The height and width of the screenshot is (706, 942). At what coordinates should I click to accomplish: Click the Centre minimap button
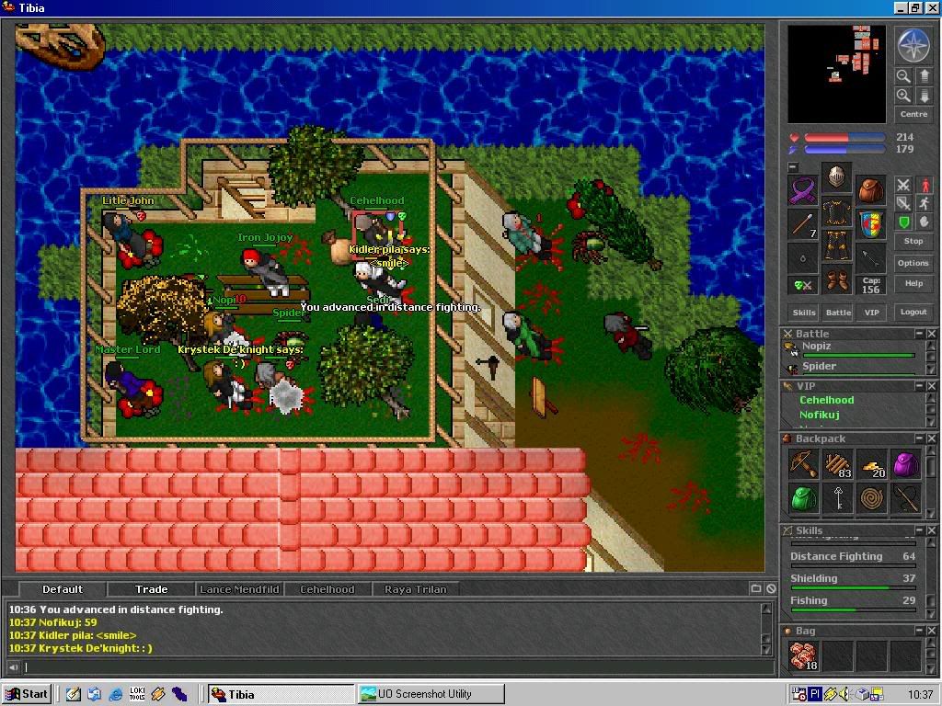[x=913, y=114]
